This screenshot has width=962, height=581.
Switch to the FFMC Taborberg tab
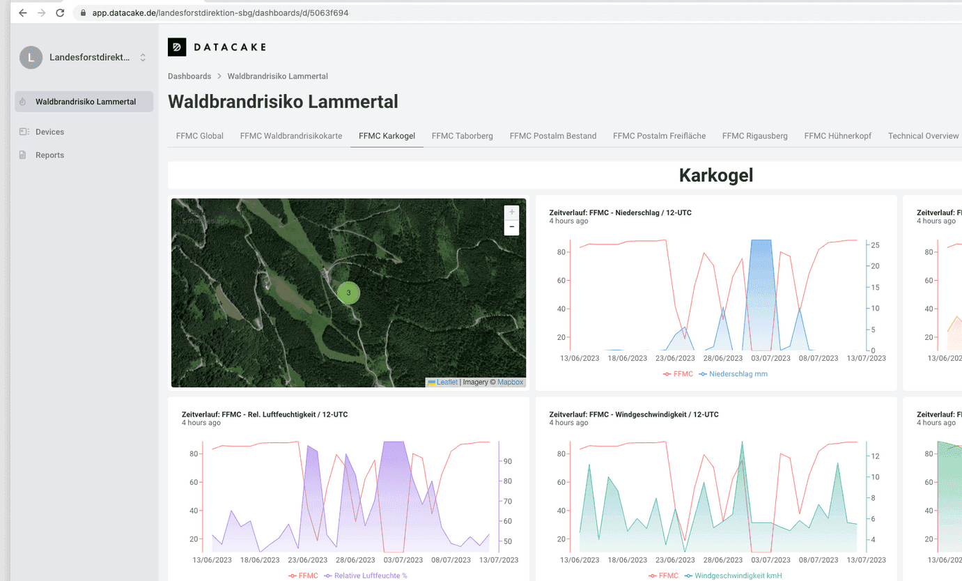tap(462, 136)
